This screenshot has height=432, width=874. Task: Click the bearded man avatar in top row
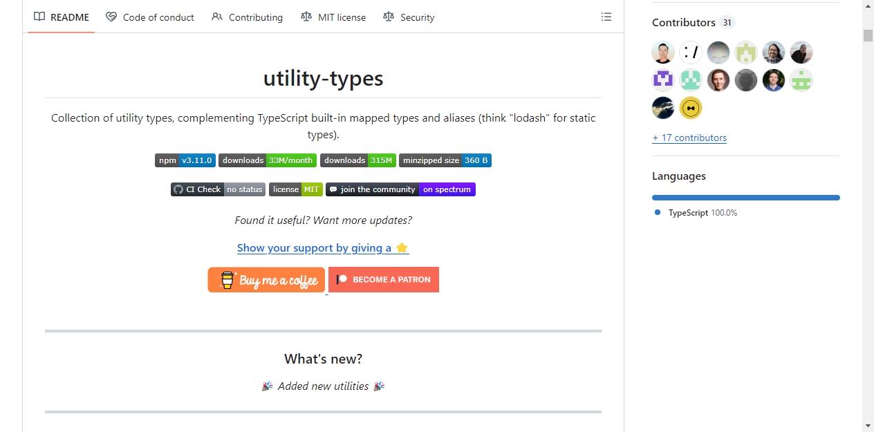[x=774, y=53]
